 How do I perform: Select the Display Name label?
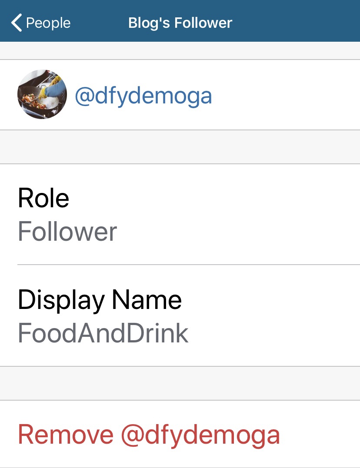pyautogui.click(x=100, y=300)
